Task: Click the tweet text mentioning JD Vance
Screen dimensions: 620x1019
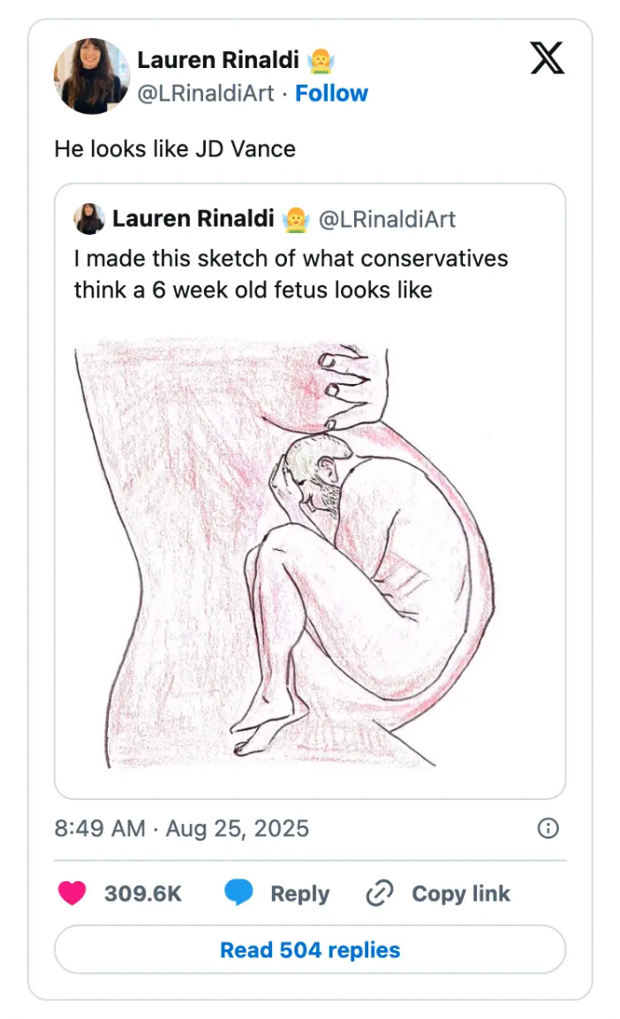Action: coord(174,148)
